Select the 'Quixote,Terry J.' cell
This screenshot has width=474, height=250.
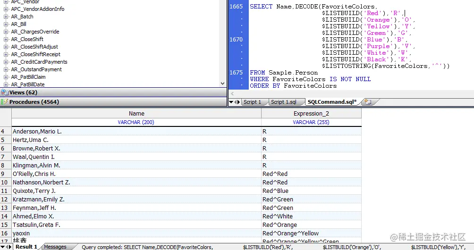click(136, 191)
